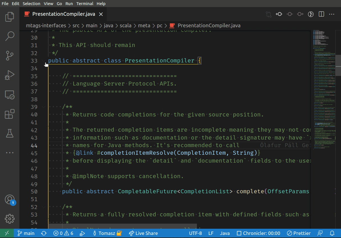Image resolution: width=341 pixels, height=238 pixels.
Task: Expand the pc breadcrumb segment
Action: [x=160, y=26]
